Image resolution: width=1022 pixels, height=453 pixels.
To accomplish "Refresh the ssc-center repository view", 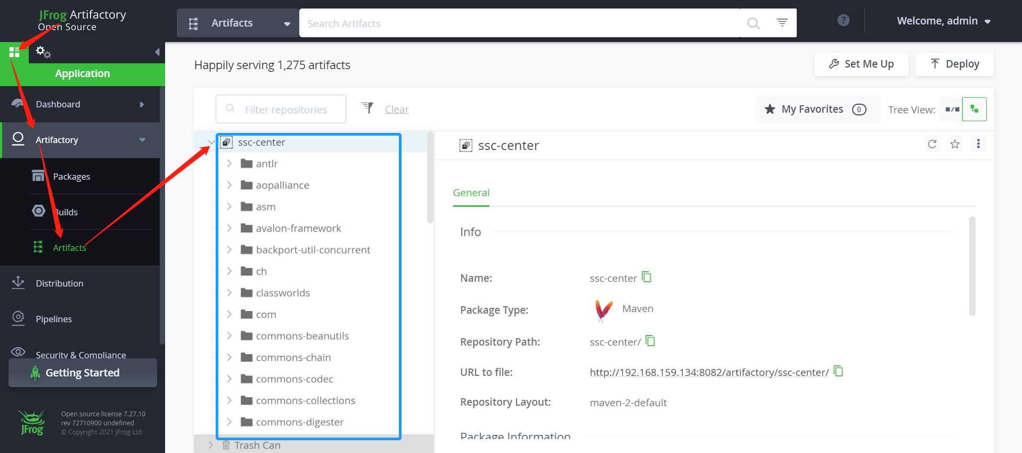I will coord(932,144).
